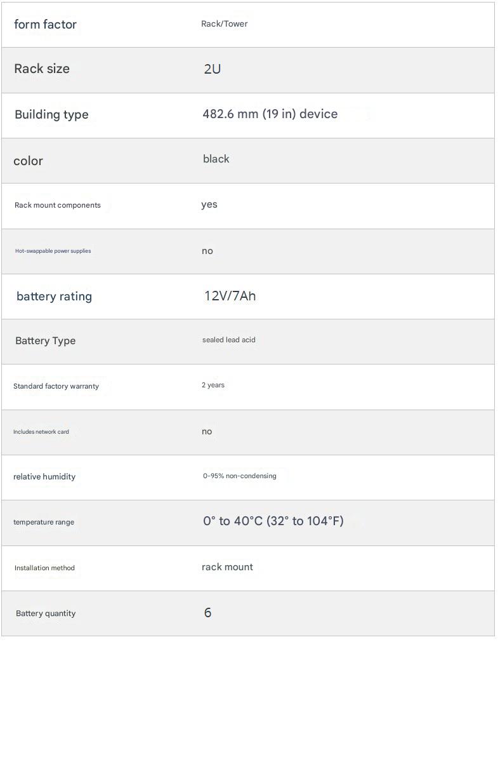Select the "2U" rack size value
This screenshot has width=498, height=769.
(213, 69)
